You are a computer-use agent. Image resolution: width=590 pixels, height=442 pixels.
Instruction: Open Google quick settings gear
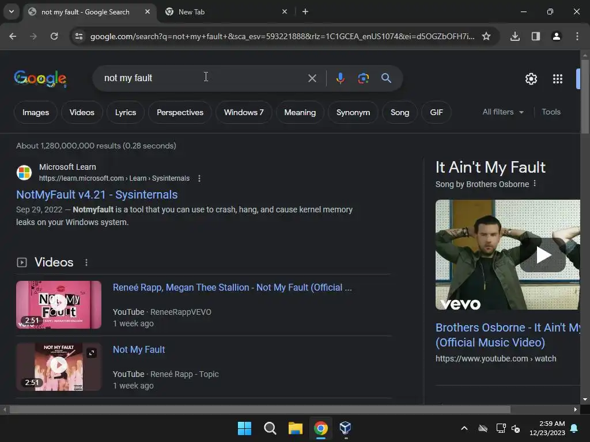(531, 79)
